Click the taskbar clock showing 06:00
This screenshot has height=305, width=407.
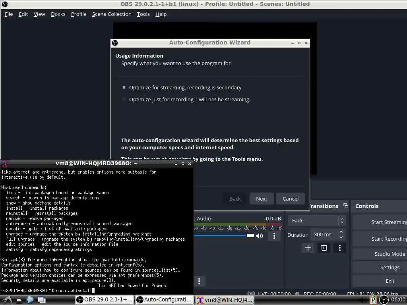[398, 300]
